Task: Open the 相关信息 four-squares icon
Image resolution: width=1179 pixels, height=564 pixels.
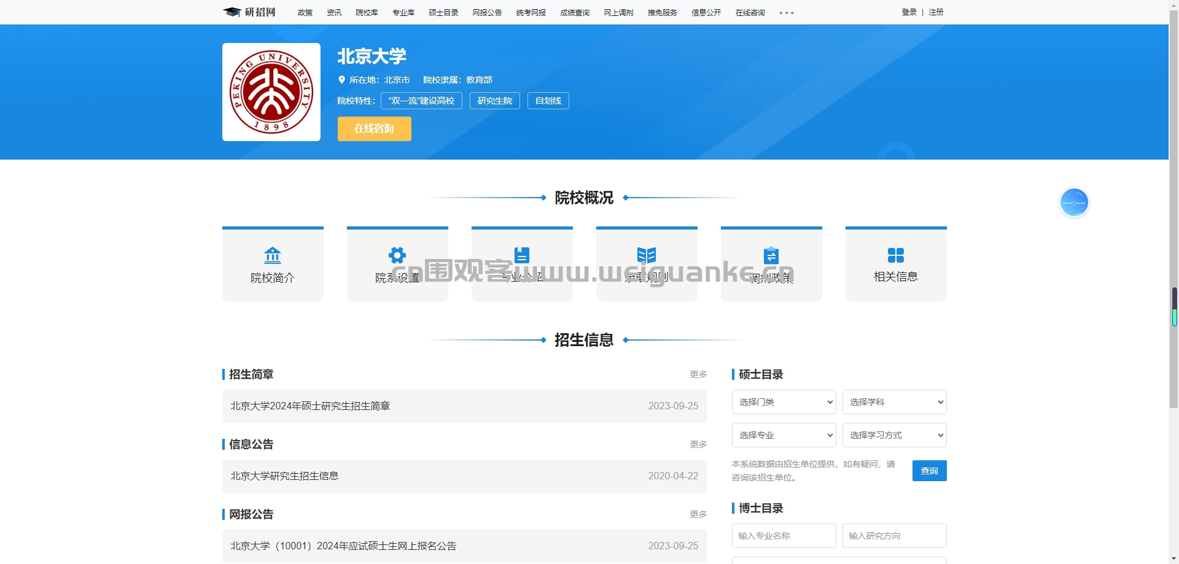Action: 896,255
